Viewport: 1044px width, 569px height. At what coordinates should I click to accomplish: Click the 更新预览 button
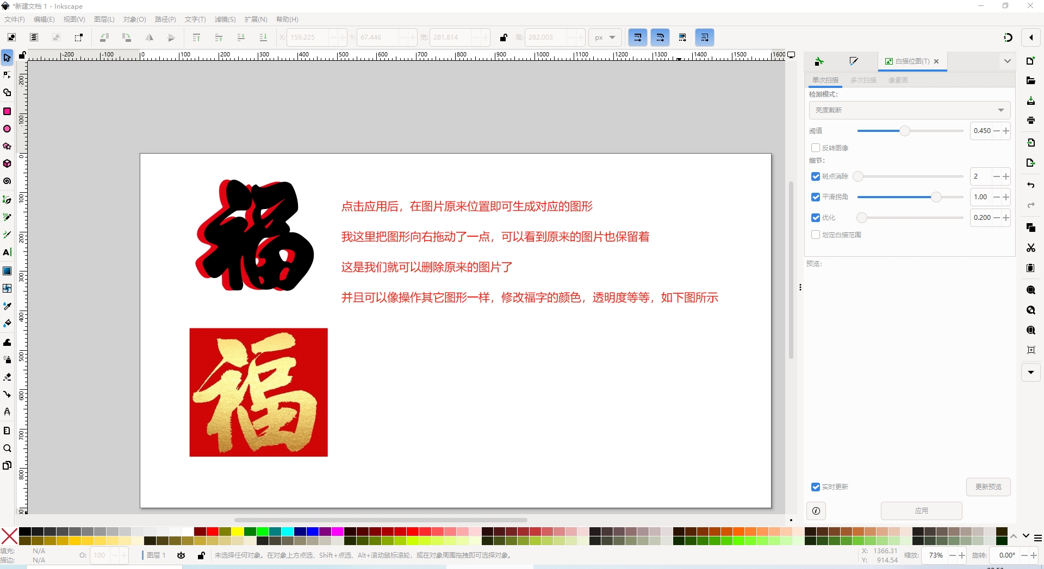click(988, 487)
